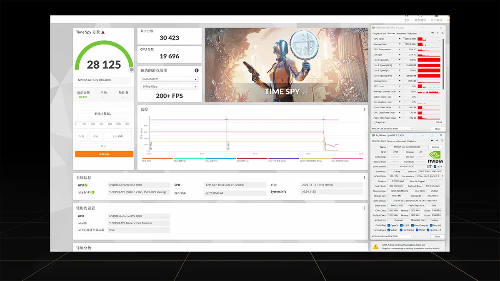Viewport: 500px width, 281px height.
Task: Click the grey knob on the score gauge
Action: pos(132,70)
